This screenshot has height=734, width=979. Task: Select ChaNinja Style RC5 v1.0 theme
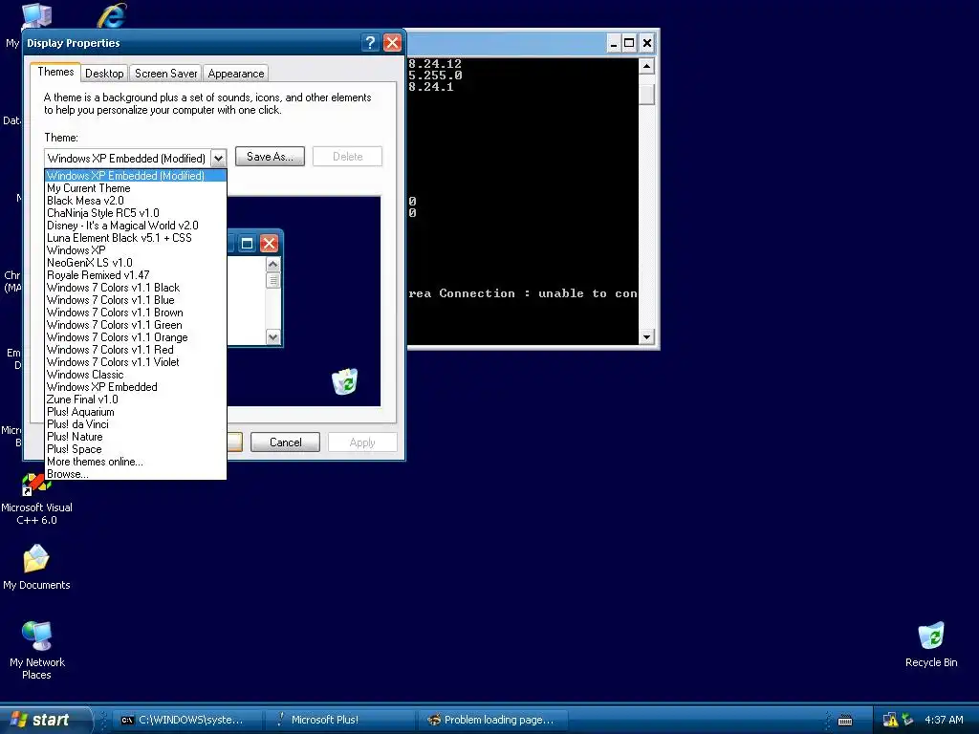(x=136, y=213)
